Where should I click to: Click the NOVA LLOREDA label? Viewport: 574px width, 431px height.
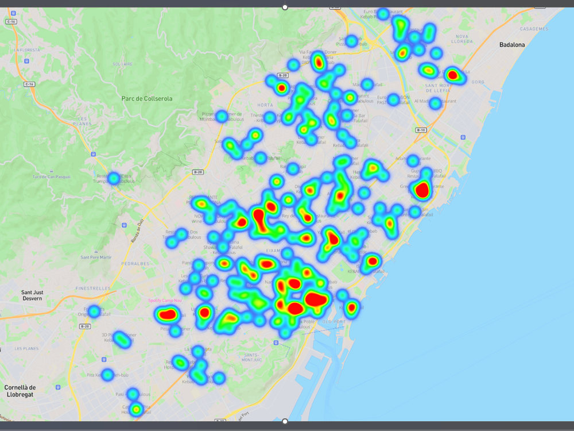pyautogui.click(x=462, y=39)
